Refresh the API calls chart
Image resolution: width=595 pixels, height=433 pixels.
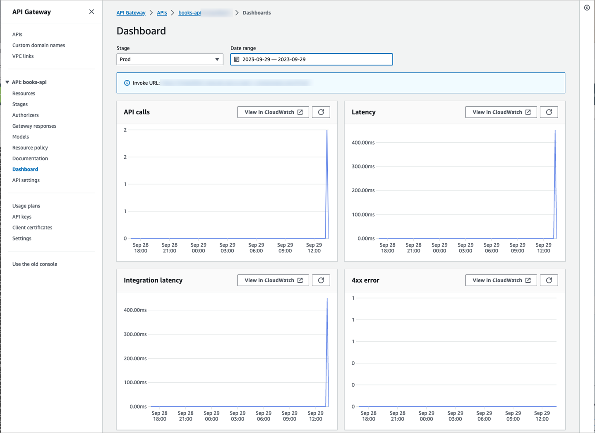pyautogui.click(x=321, y=112)
